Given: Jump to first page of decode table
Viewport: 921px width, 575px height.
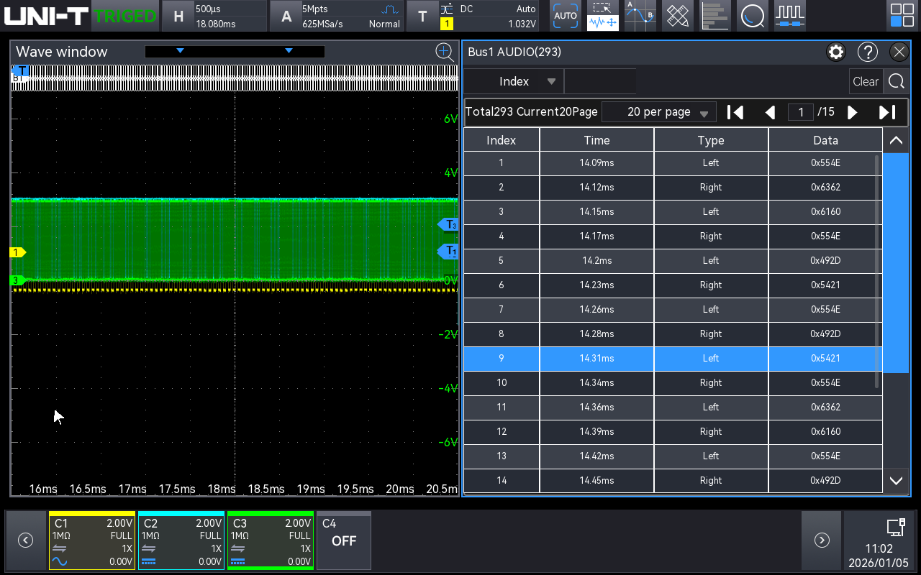Looking at the screenshot, I should [x=735, y=112].
